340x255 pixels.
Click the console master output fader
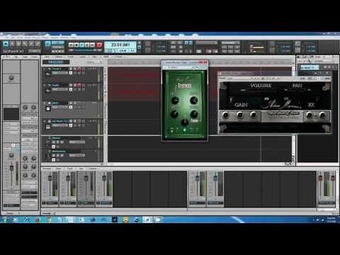(x=320, y=178)
